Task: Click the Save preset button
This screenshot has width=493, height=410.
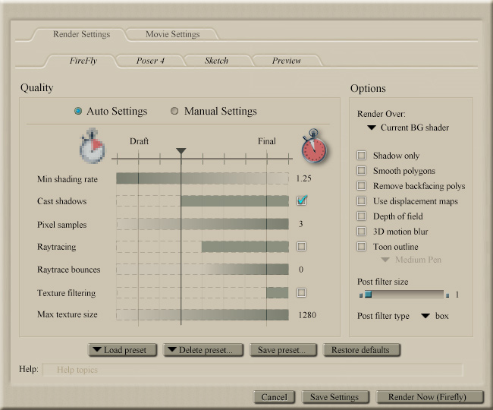Action: coord(283,350)
